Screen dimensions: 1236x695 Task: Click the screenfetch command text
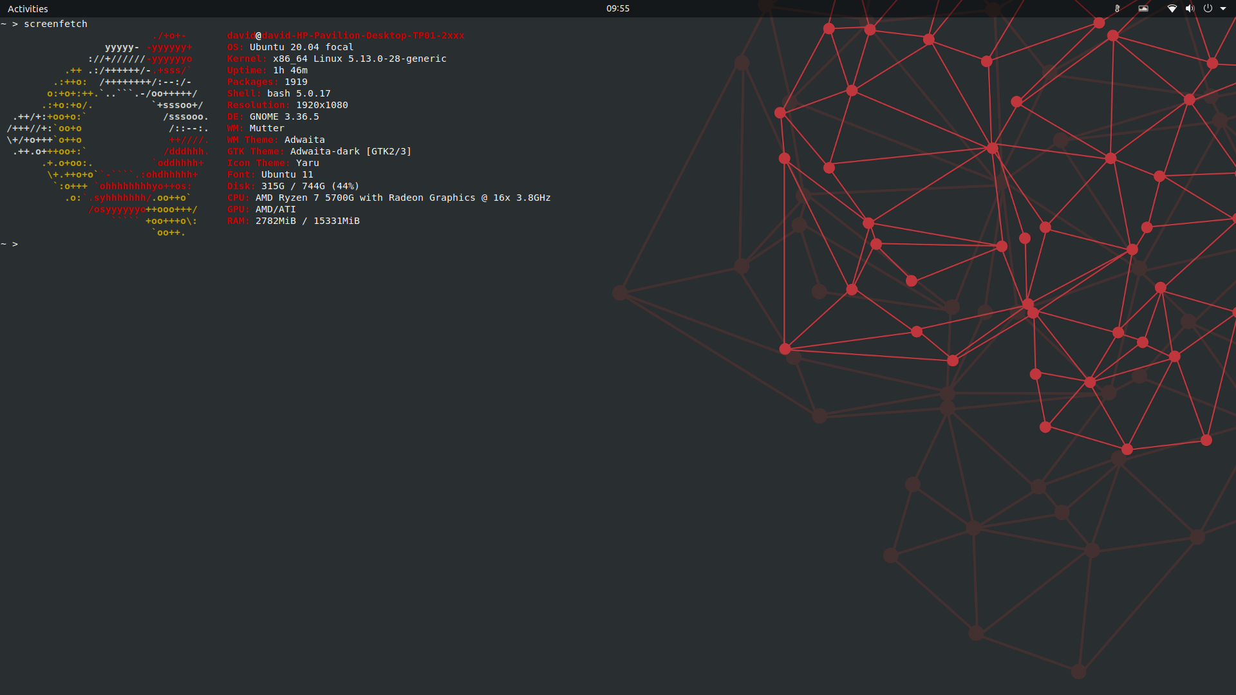[x=55, y=24]
